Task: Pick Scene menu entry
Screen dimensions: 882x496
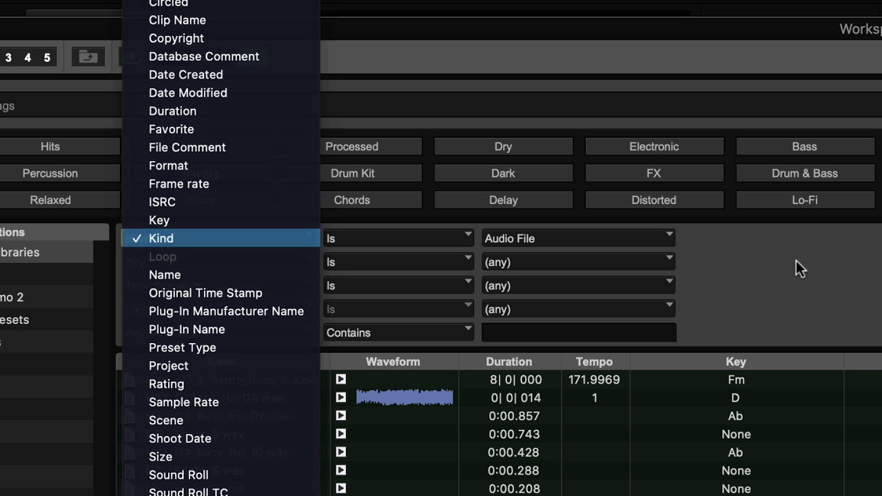Action: tap(220, 420)
